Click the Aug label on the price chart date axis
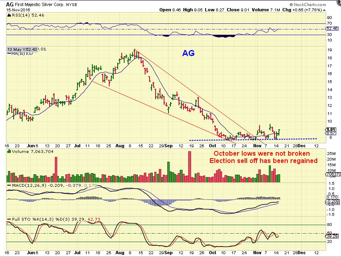341x257 pixels. [x=120, y=146]
